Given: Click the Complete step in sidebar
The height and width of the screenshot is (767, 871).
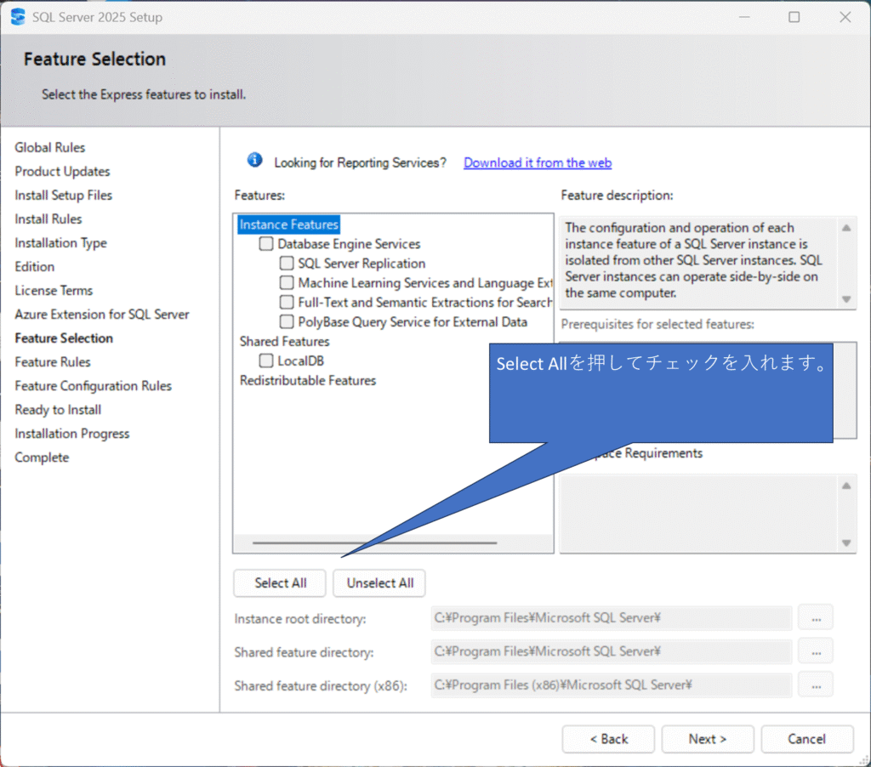Looking at the screenshot, I should (43, 457).
